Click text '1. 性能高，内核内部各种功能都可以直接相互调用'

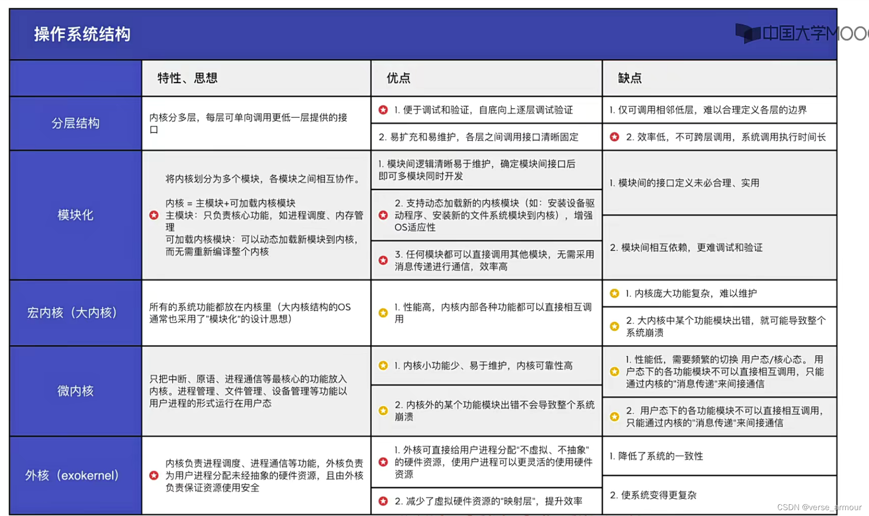(493, 313)
